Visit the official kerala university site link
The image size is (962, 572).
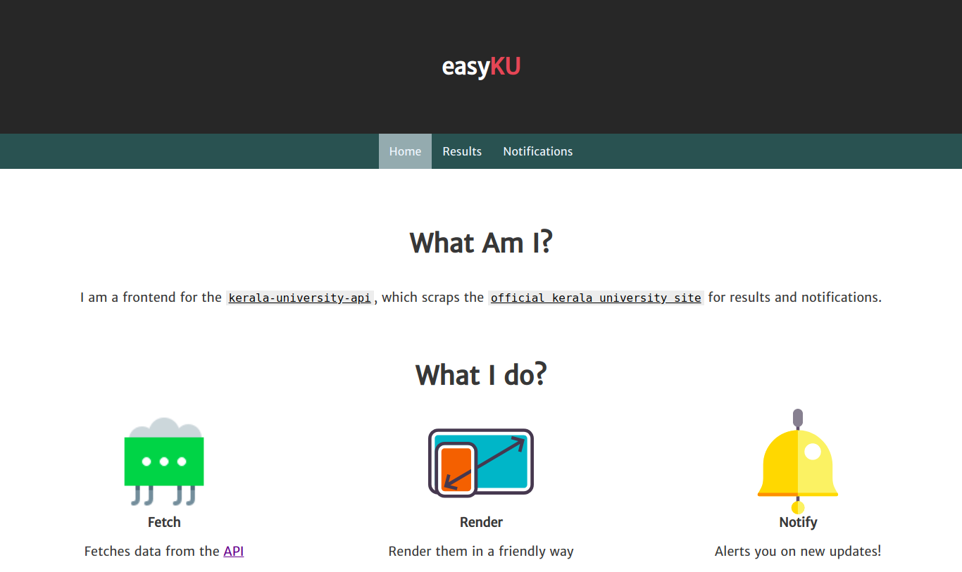[596, 297]
